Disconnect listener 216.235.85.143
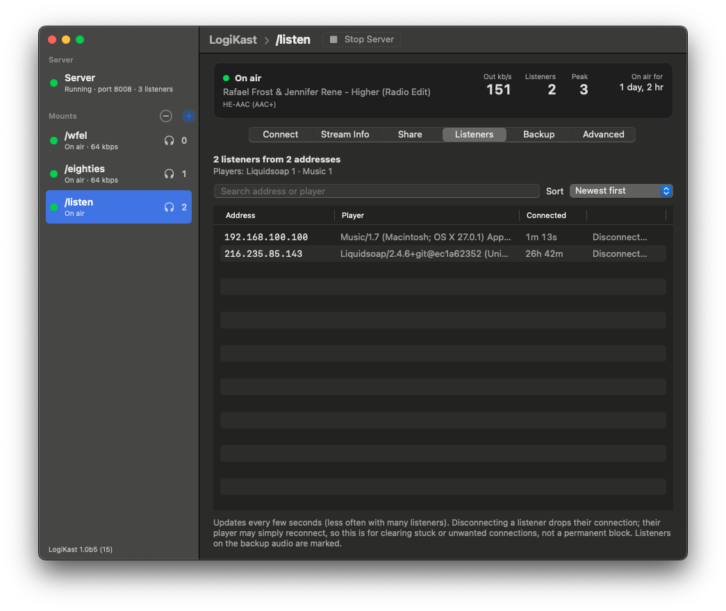Image resolution: width=726 pixels, height=611 pixels. (620, 253)
